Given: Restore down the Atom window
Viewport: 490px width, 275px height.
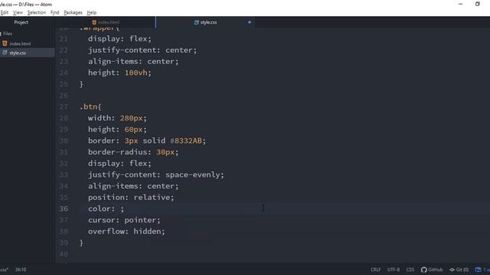Looking at the screenshot, I should coord(478,4).
